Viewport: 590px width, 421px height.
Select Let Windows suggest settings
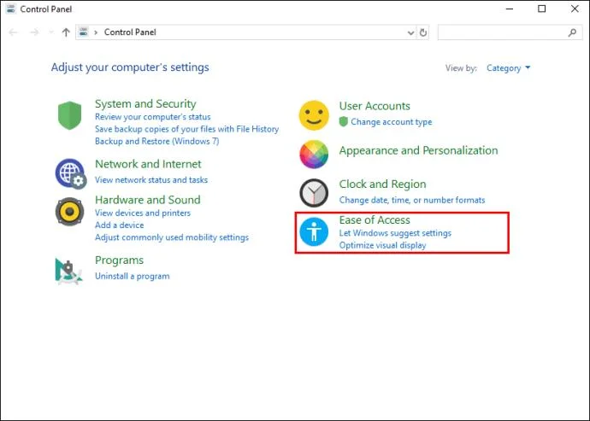point(395,233)
